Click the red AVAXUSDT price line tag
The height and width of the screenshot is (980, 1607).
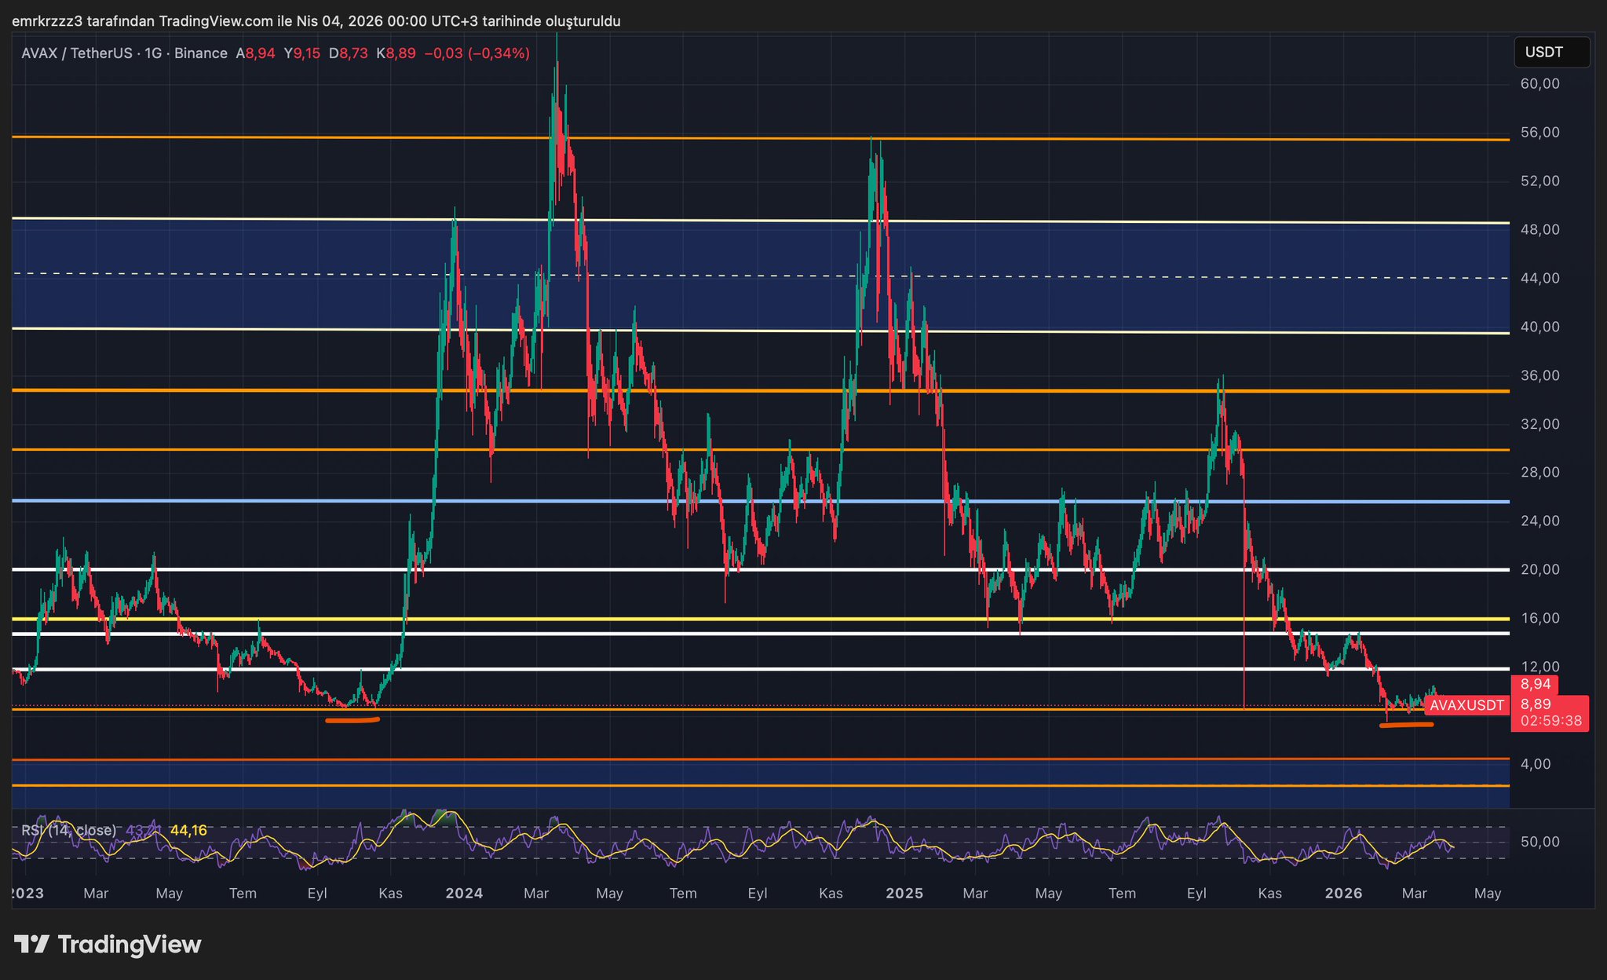pyautogui.click(x=1466, y=705)
